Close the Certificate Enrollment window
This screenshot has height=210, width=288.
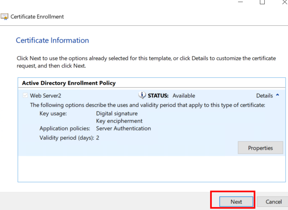[x=284, y=2]
